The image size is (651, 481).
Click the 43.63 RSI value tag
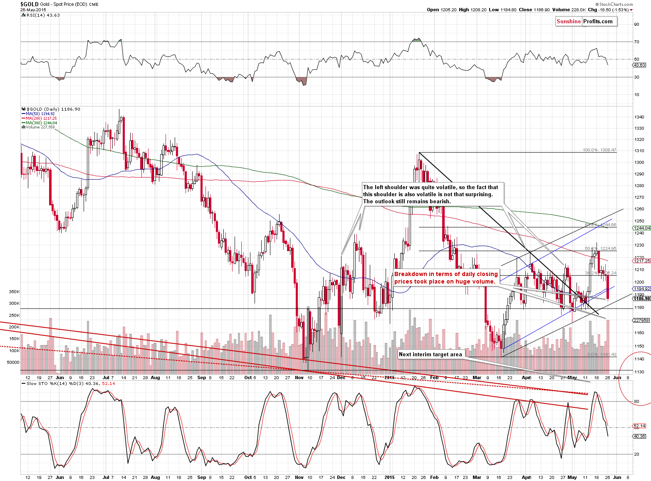(x=639, y=65)
